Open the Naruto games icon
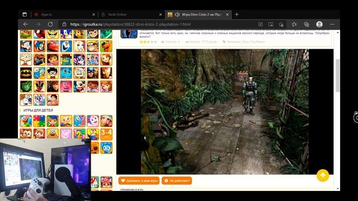358x201 pixels. [93, 46]
